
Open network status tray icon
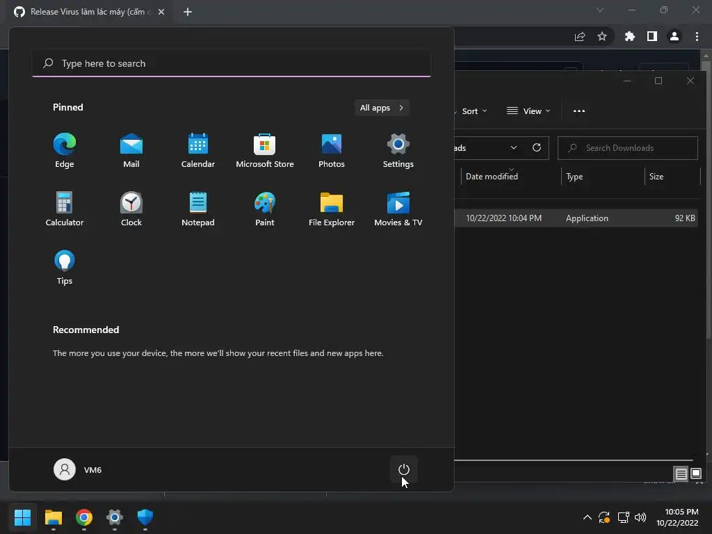click(x=623, y=517)
